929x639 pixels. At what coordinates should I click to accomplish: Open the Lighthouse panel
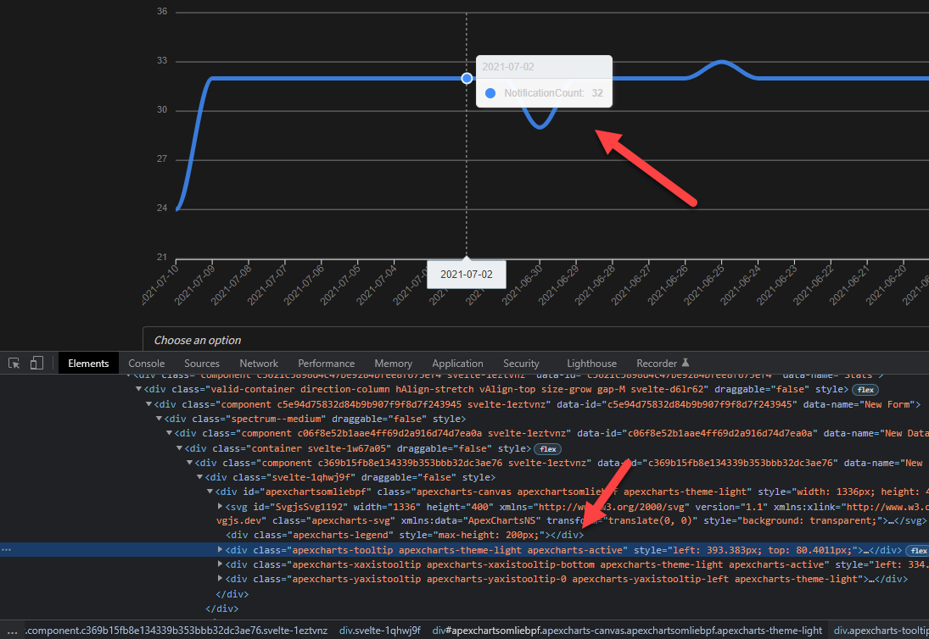tap(591, 363)
